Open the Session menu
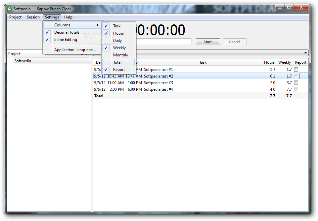Image resolution: width=318 pixels, height=221 pixels. [33, 17]
